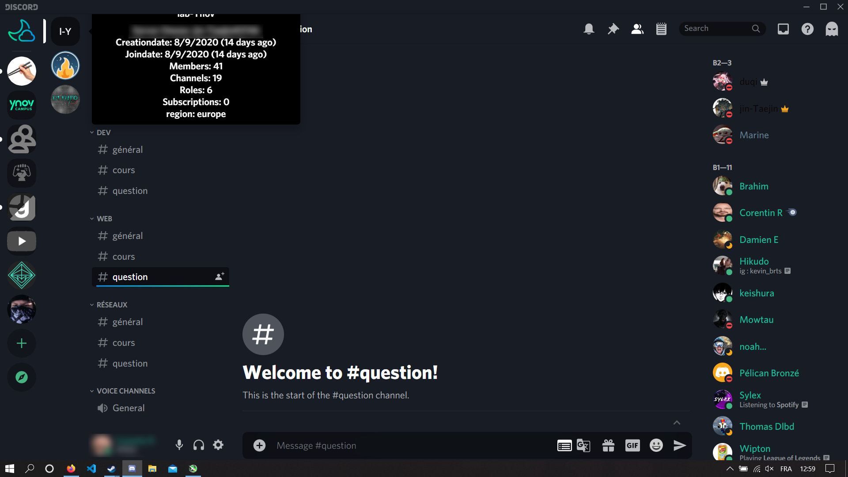
Task: Open Explore Public Servers compass
Action: pyautogui.click(x=22, y=377)
